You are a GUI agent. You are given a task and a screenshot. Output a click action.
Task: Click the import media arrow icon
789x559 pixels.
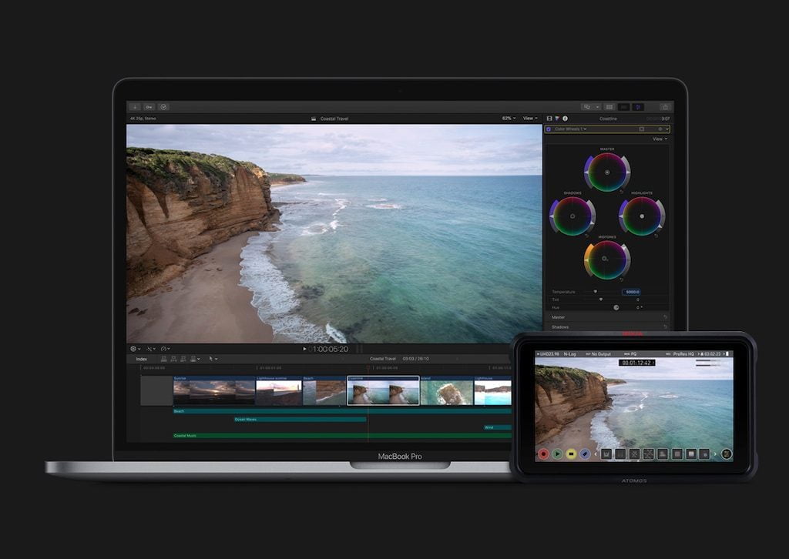(x=135, y=107)
